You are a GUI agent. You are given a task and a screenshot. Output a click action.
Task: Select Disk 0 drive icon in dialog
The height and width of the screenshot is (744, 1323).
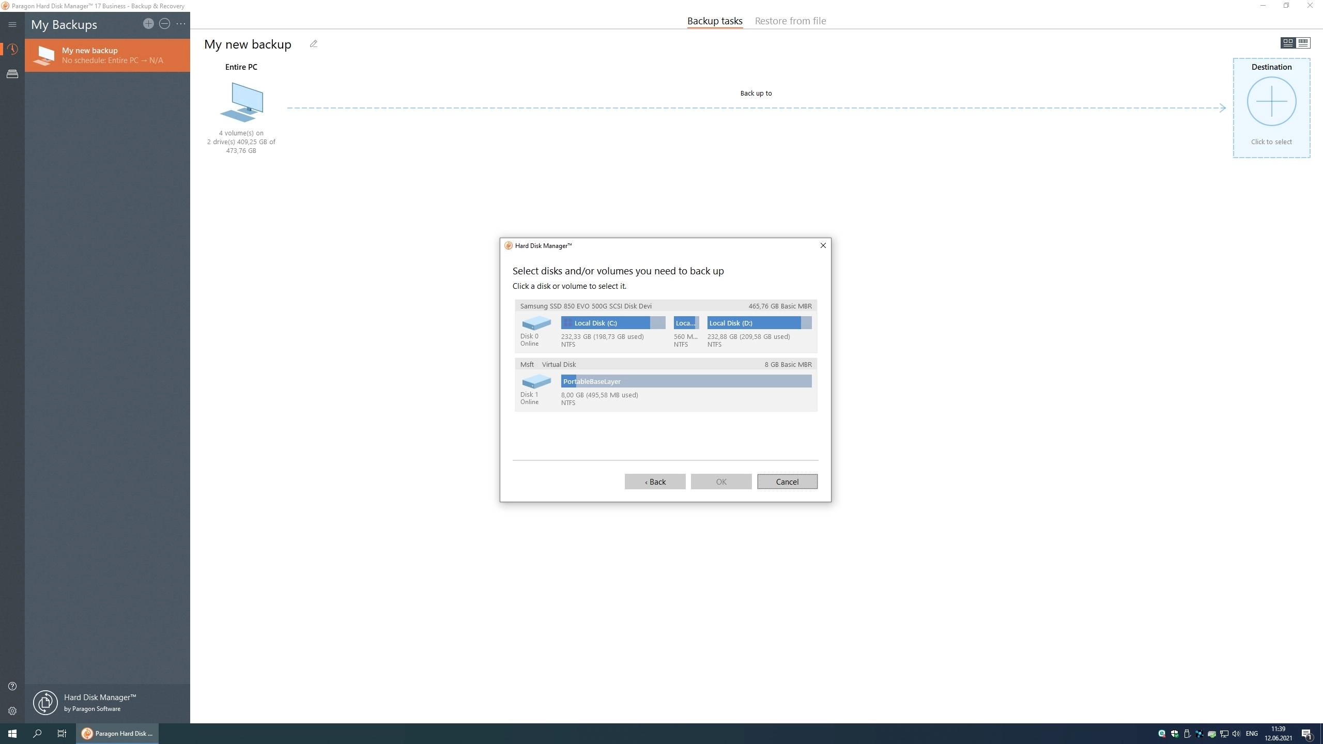point(536,323)
